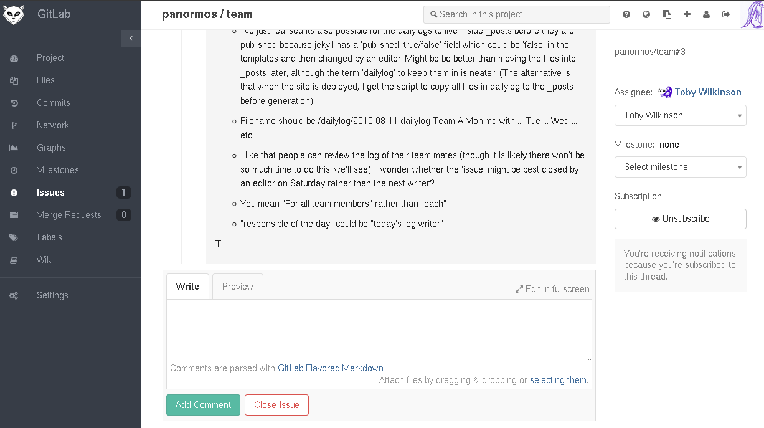Click the help question mark icon
Screen dimensions: 764x428
pos(626,14)
